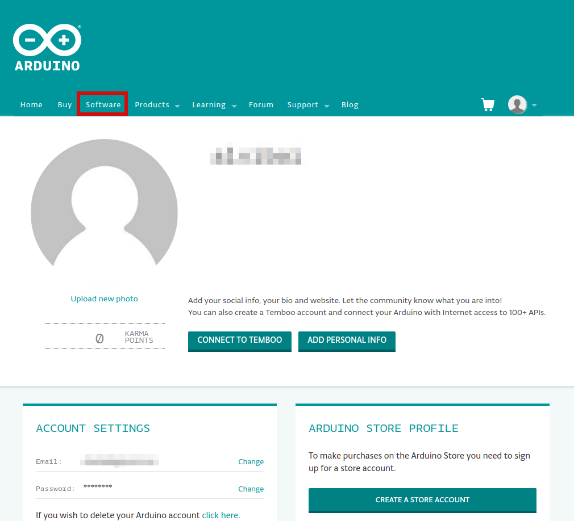The image size is (574, 521).
Task: Click the 'click here' delete account link
Action: (221, 515)
